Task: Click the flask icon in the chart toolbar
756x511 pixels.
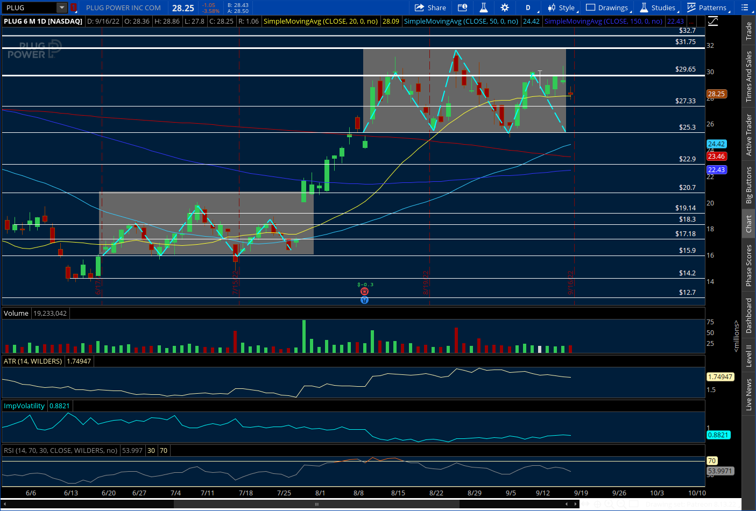Action: [483, 8]
